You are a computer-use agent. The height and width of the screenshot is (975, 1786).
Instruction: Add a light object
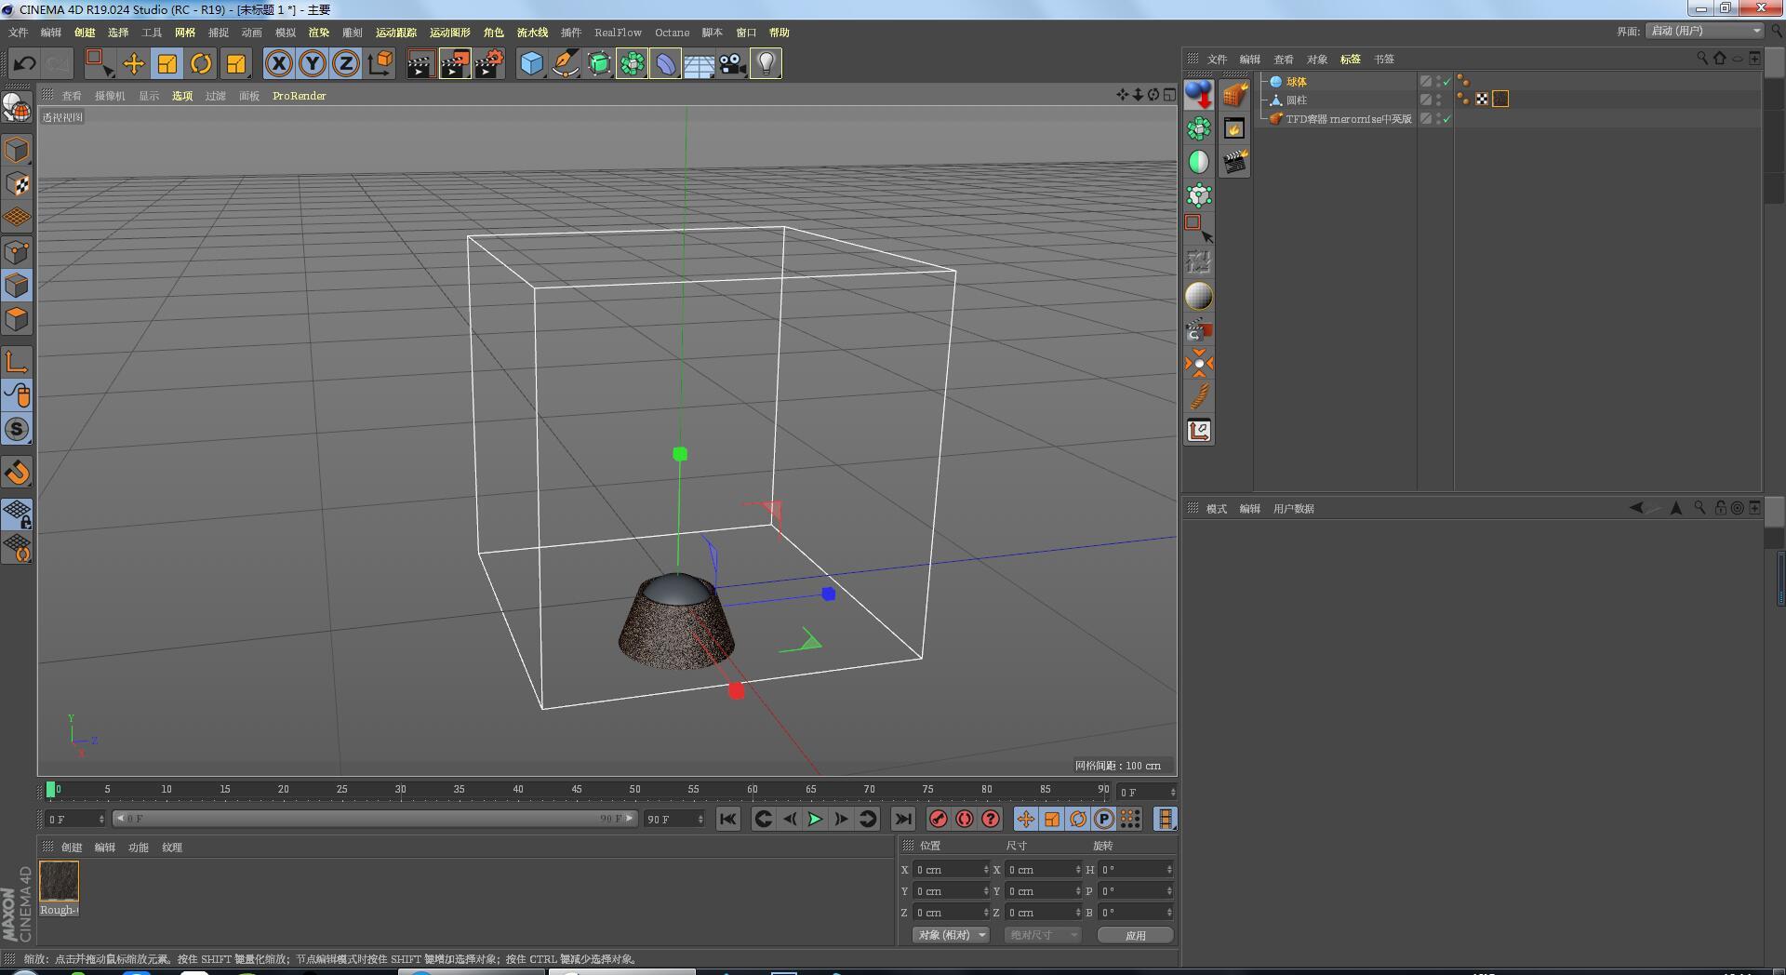point(766,64)
